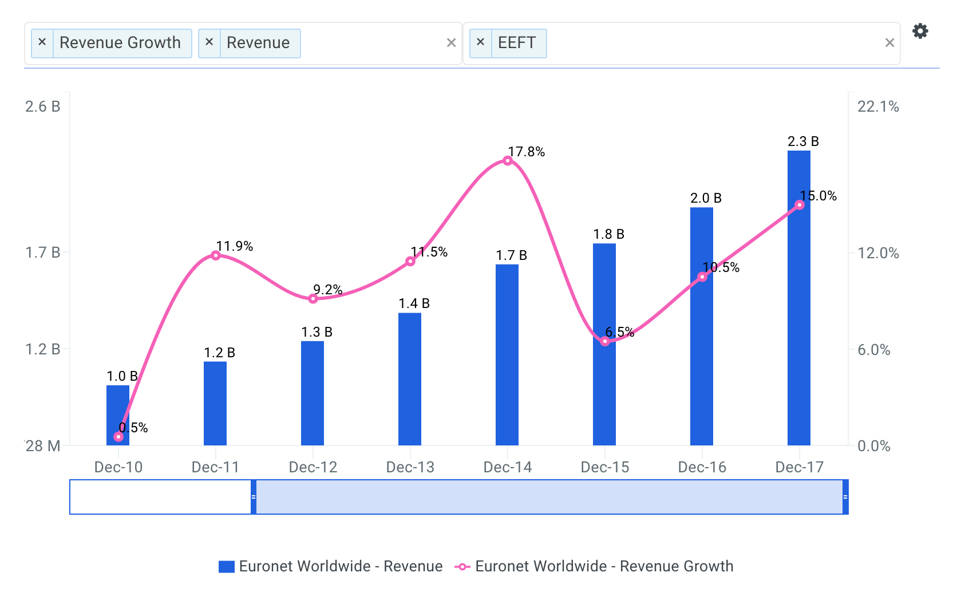
Task: Click the 2.6 B left axis label
Action: [x=43, y=106]
